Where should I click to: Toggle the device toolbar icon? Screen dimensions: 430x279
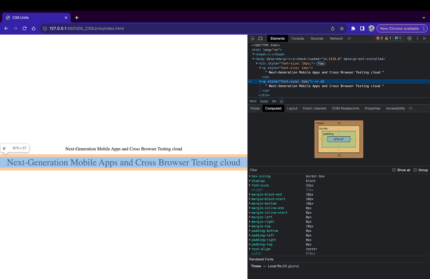click(x=260, y=38)
